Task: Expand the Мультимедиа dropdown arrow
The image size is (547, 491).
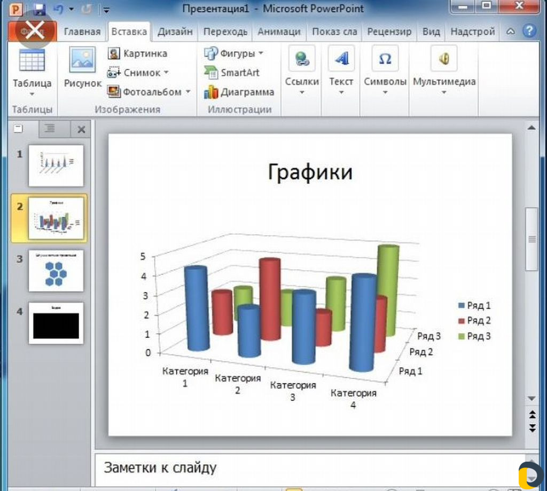Action: [444, 92]
